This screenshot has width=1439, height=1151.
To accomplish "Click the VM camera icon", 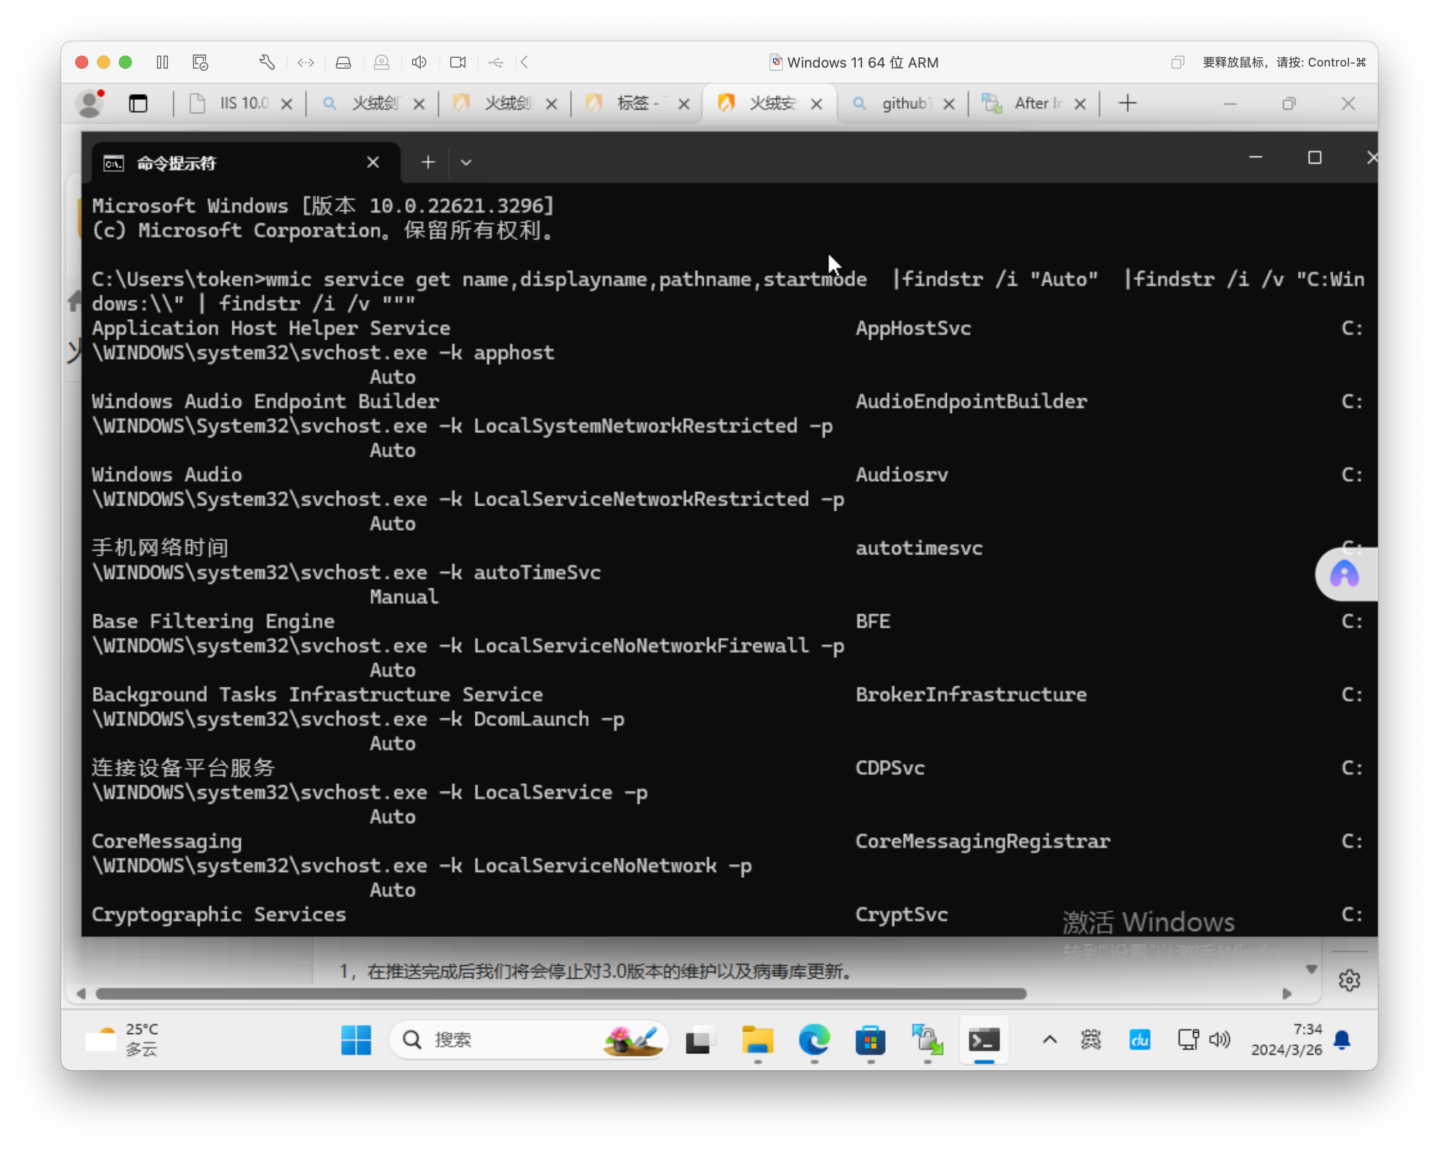I will click(x=458, y=62).
